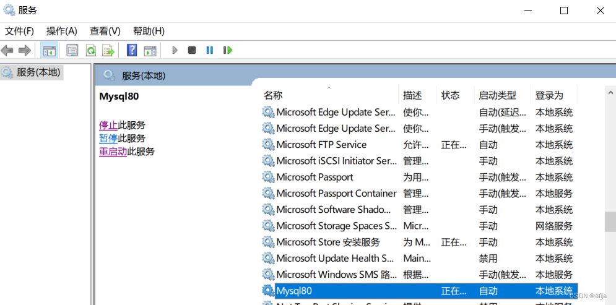
Task: Select the Microsoft Passport service row
Action: pyautogui.click(x=419, y=177)
